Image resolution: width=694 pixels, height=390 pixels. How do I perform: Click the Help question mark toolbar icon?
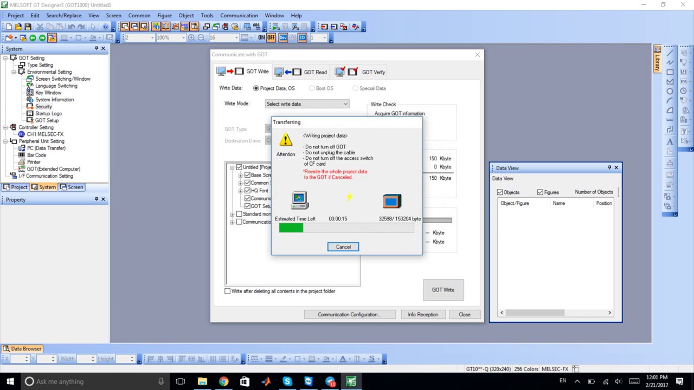[106, 27]
